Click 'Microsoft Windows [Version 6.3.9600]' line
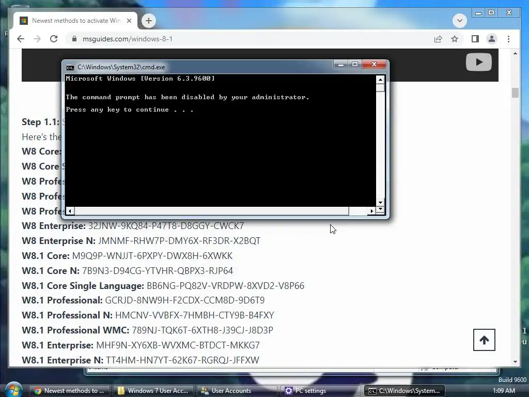This screenshot has height=397, width=529. (140, 79)
